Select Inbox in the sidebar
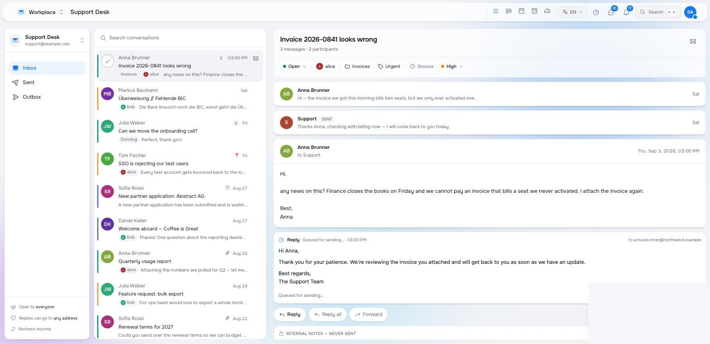Screen dimensions: 710x344 47,68
